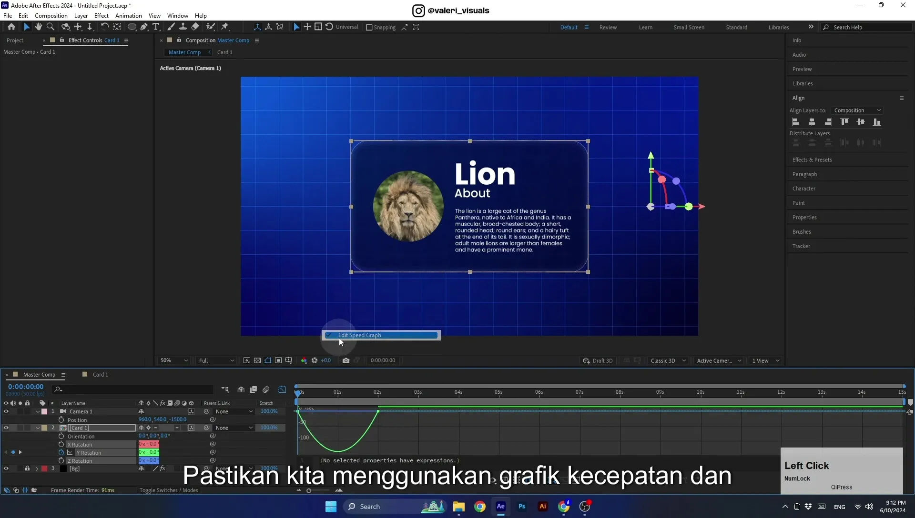Select the Brush tool
Screen dimensions: 915x518
point(171,27)
